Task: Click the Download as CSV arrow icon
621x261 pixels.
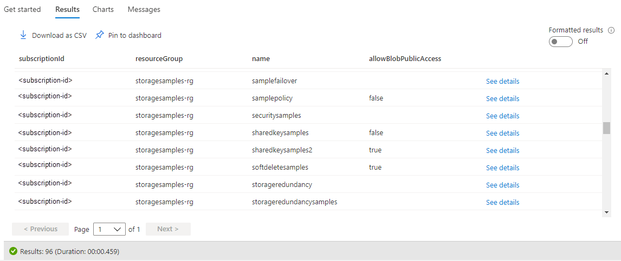Action: click(23, 35)
